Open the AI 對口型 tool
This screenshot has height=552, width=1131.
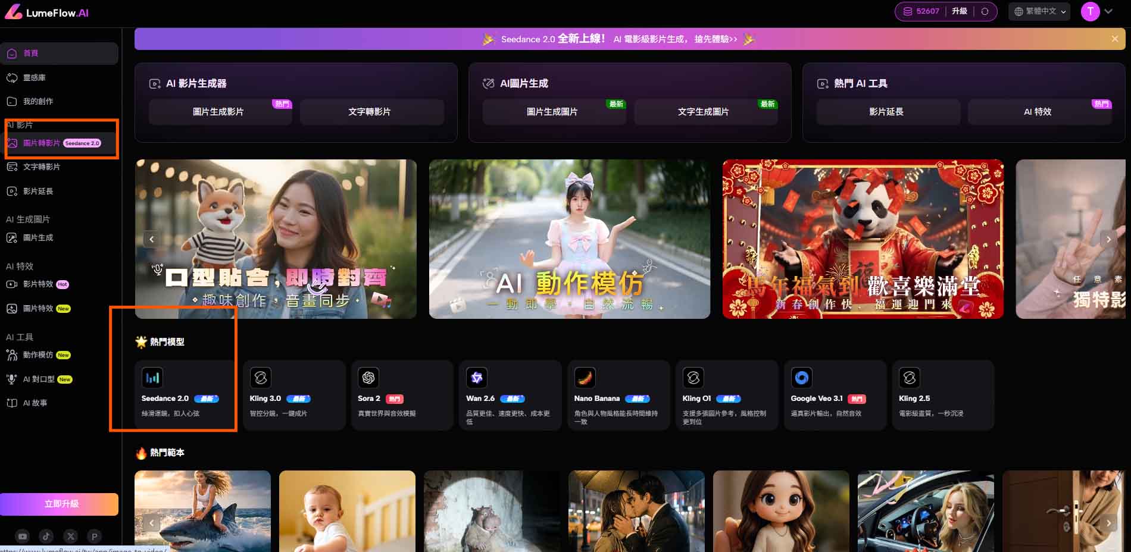click(39, 379)
